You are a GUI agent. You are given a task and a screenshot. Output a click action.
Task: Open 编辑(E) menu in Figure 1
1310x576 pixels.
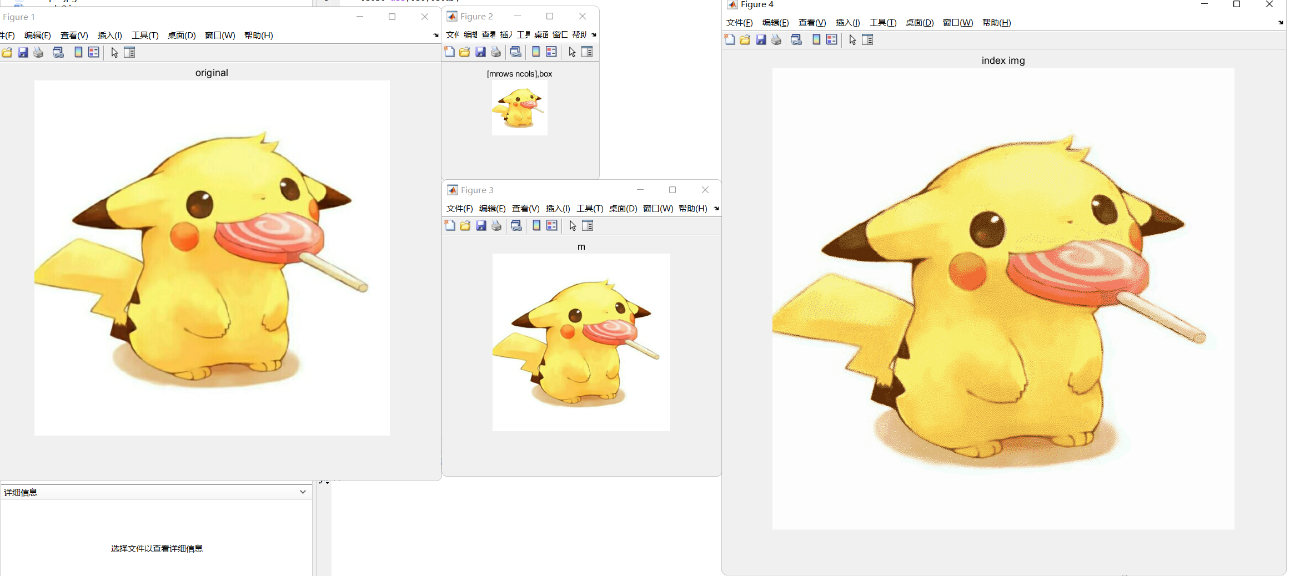coord(38,36)
